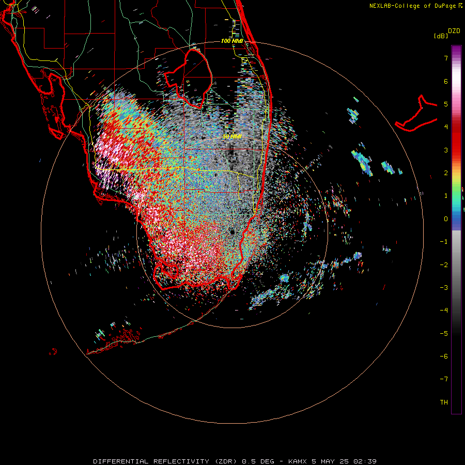Click the '50 NMI' range ring label

pos(232,137)
